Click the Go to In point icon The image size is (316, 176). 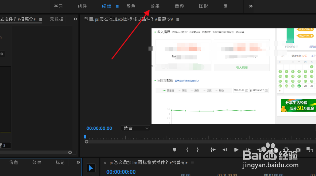[x=213, y=150]
